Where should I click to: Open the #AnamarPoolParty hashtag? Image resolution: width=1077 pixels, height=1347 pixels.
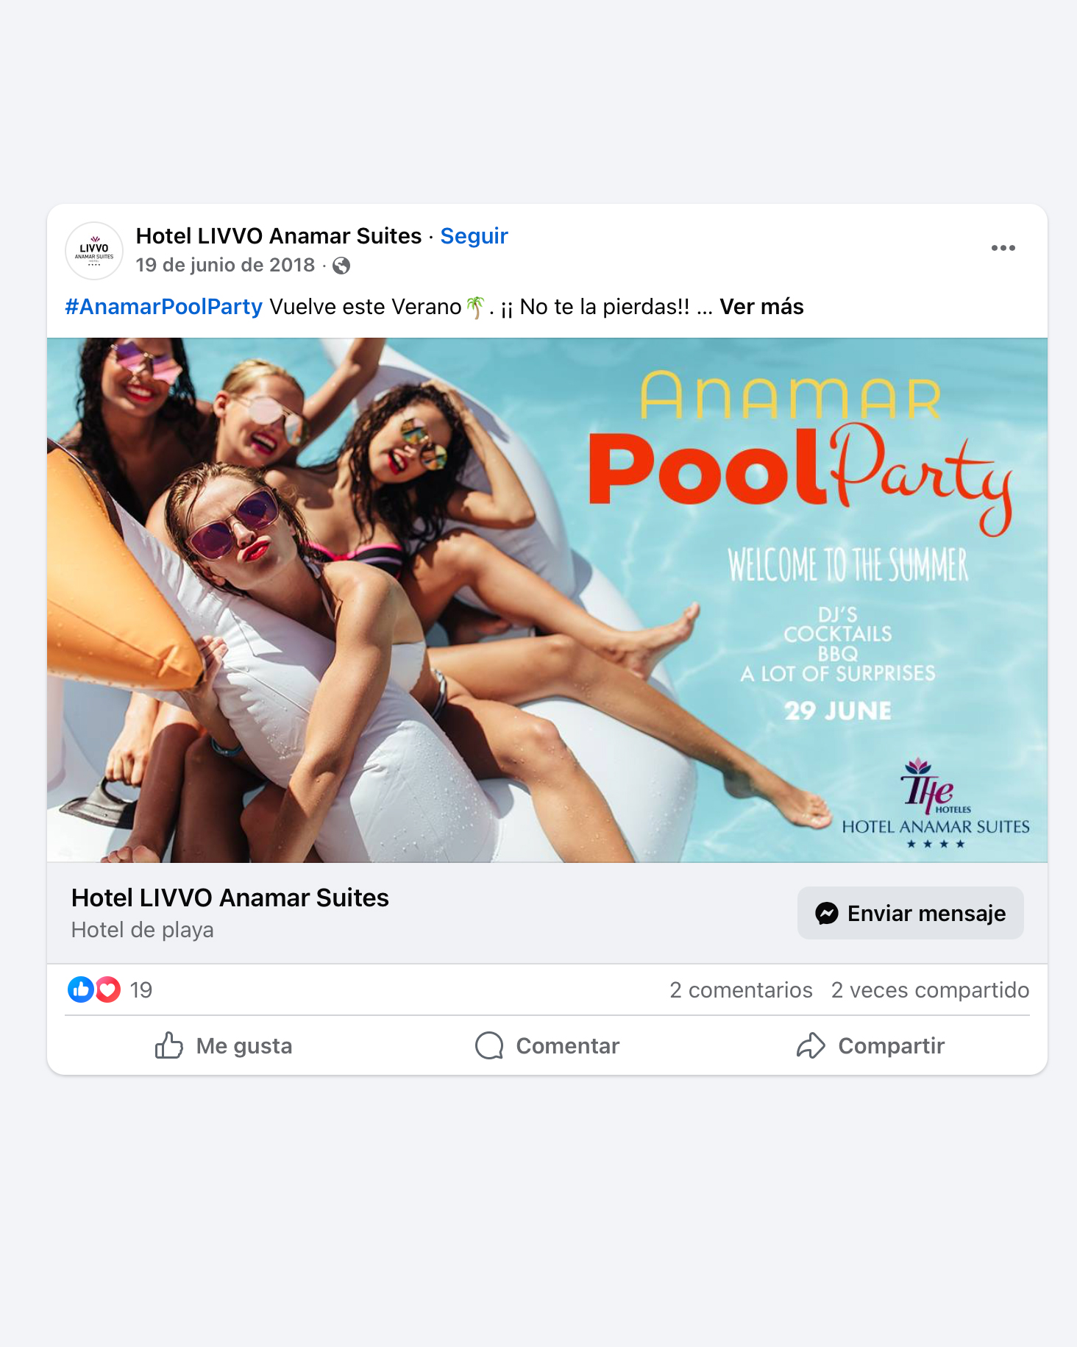pos(163,307)
